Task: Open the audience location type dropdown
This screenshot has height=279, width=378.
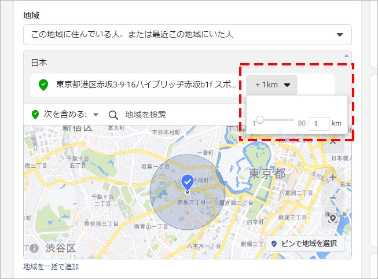Action: click(187, 35)
